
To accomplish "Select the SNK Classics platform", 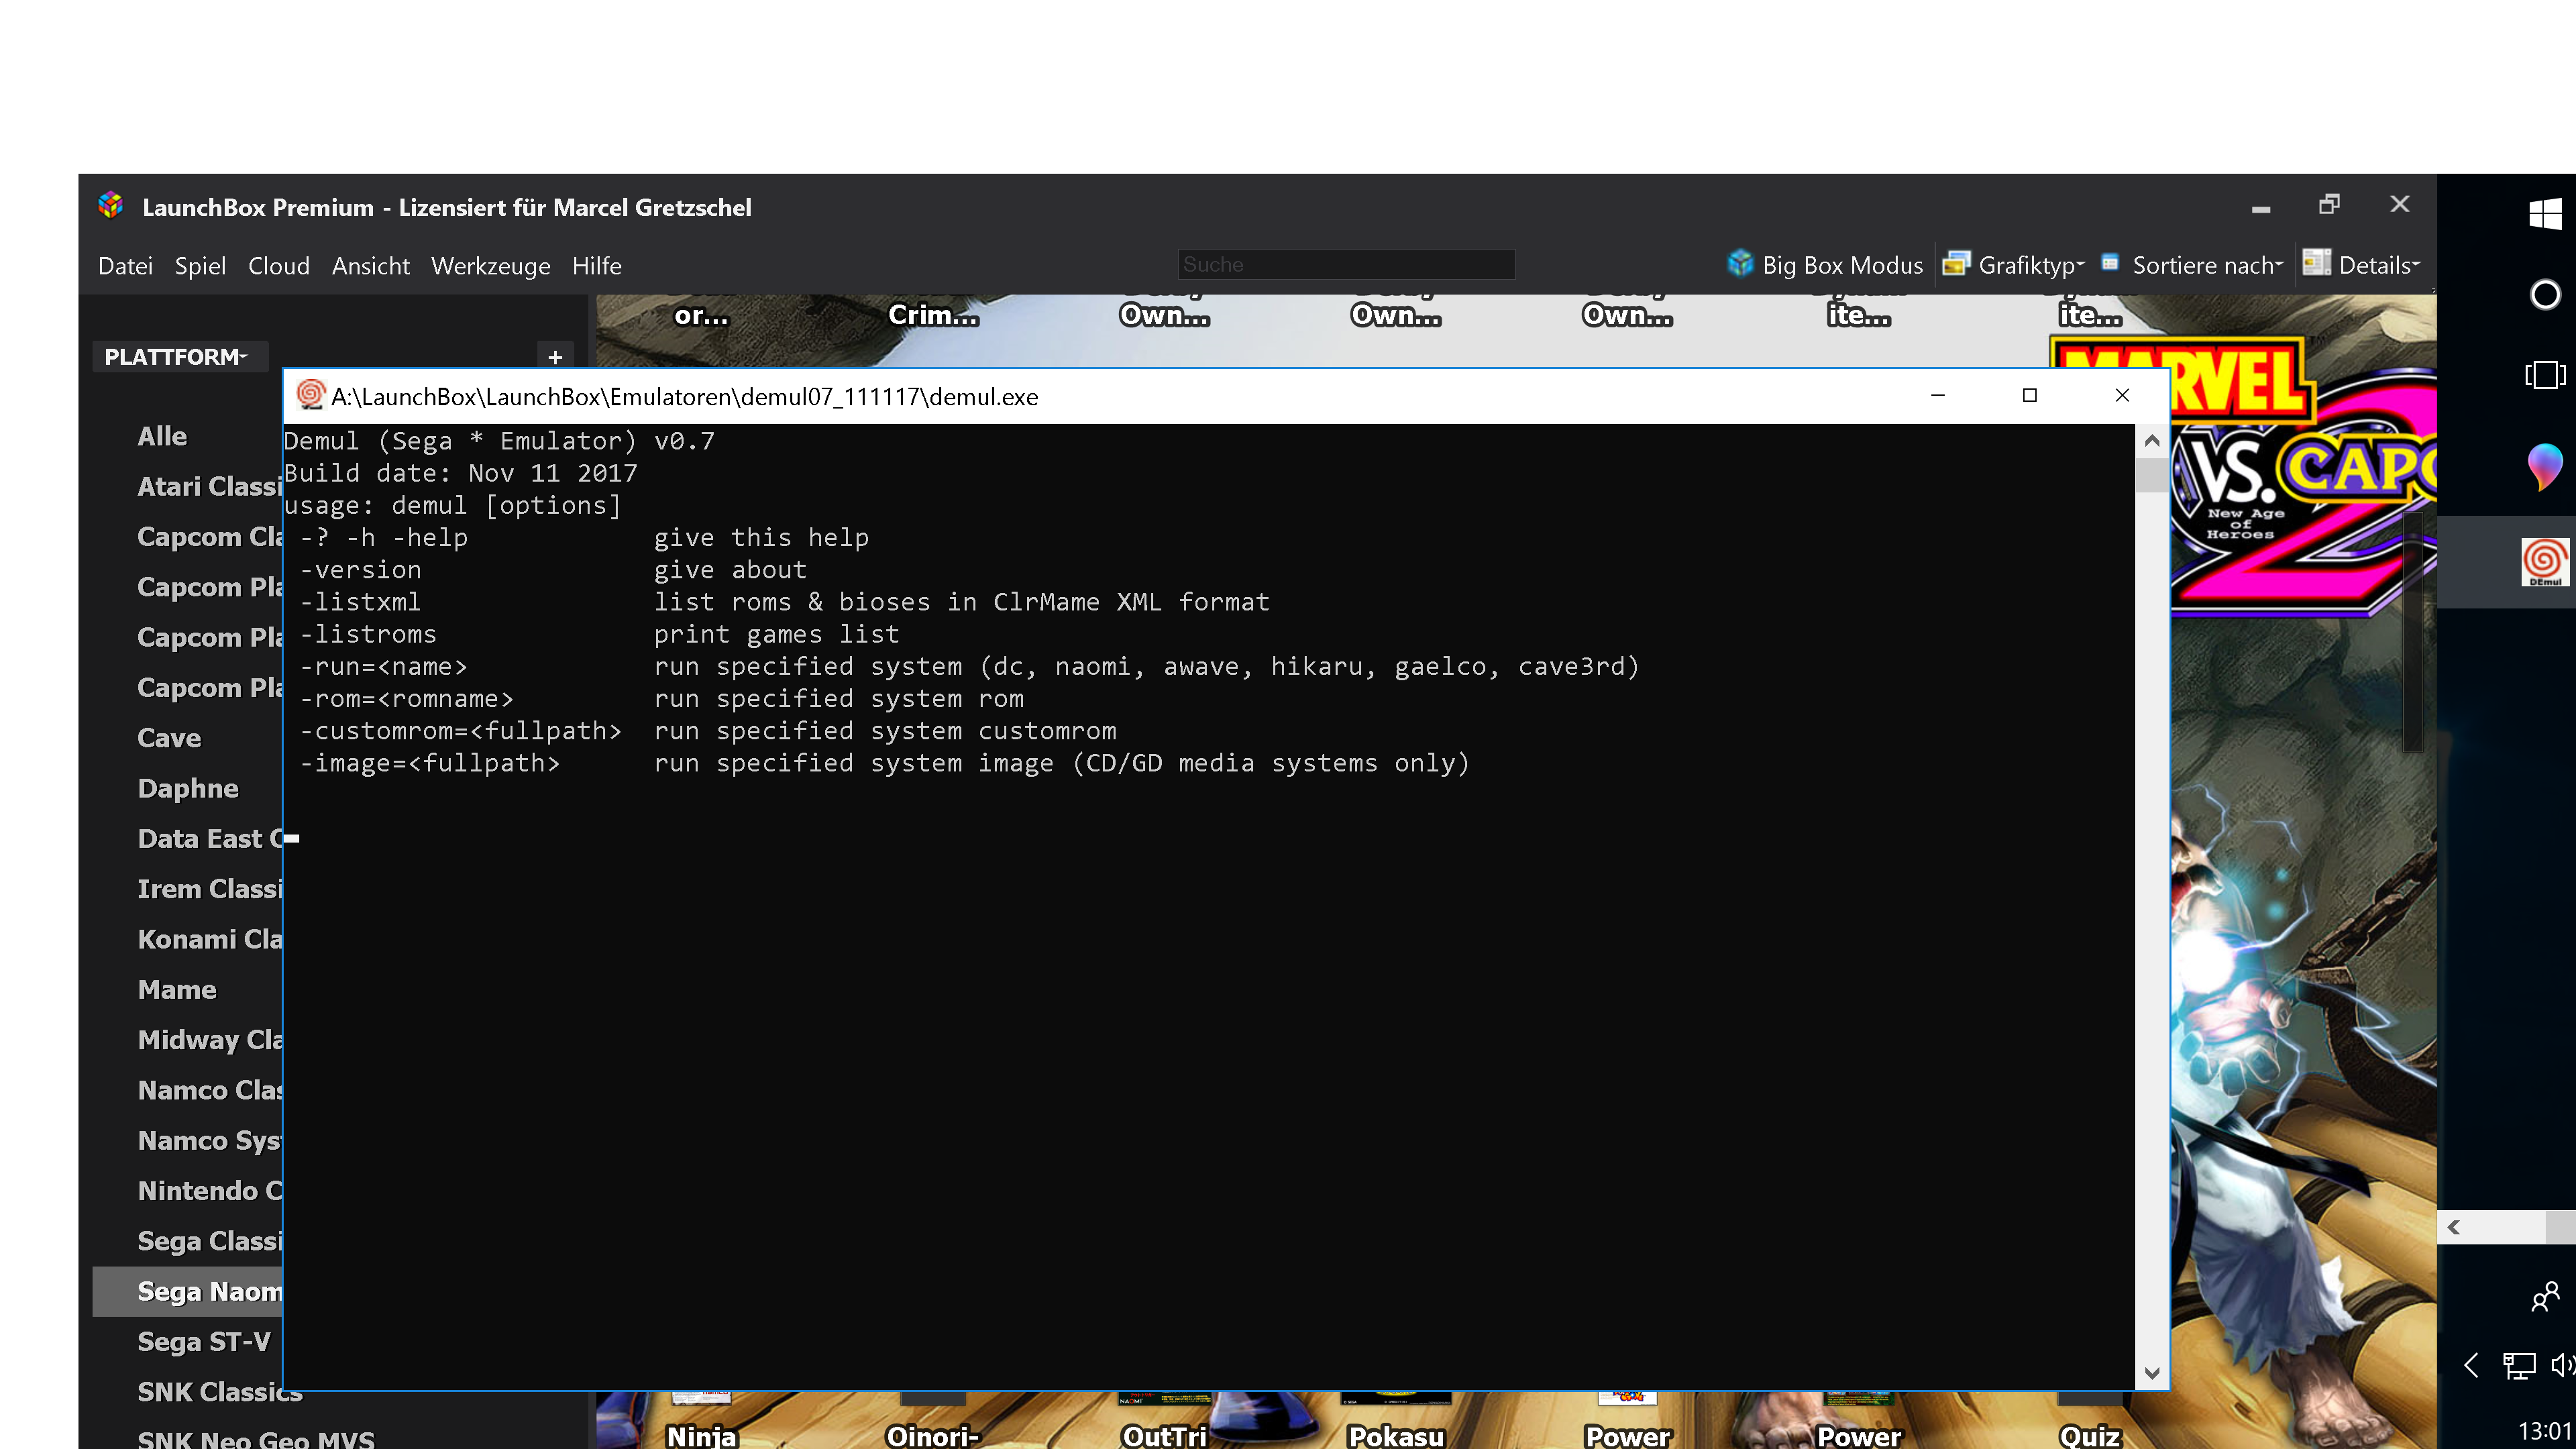I will (220, 1393).
